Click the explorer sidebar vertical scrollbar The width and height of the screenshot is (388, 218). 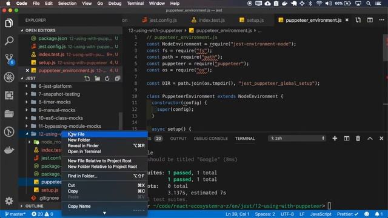click(x=121, y=121)
